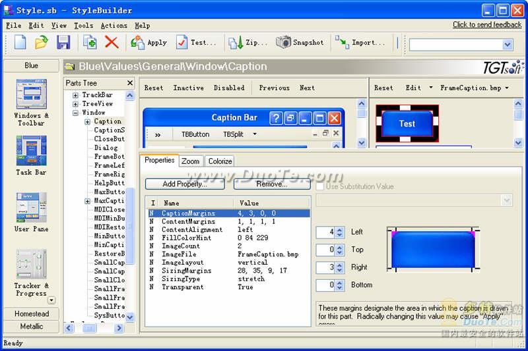This screenshot has height=351, width=528.
Task: Run the Test... toolbar command
Action: (196, 43)
